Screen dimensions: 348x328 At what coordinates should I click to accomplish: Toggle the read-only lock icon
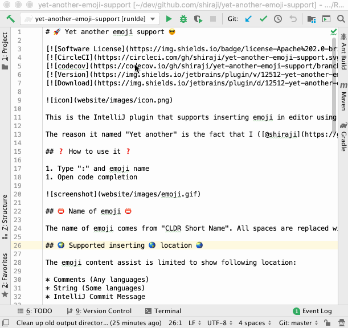[327, 323]
